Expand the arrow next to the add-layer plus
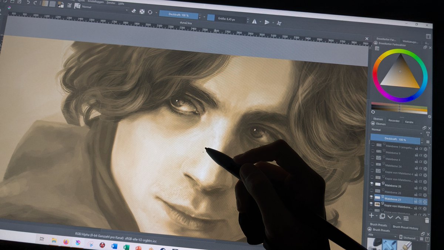444x250 pixels. click(376, 216)
